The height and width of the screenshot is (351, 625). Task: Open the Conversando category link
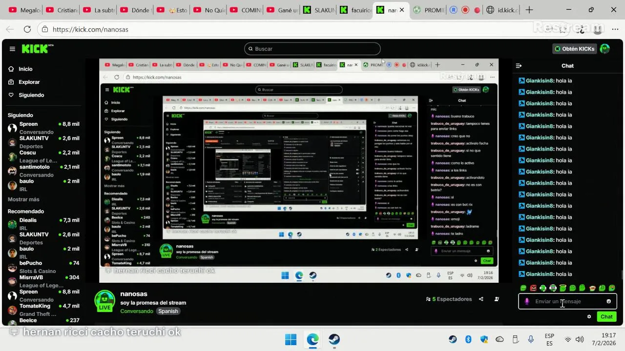point(137,311)
